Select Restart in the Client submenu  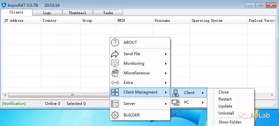point(225,99)
